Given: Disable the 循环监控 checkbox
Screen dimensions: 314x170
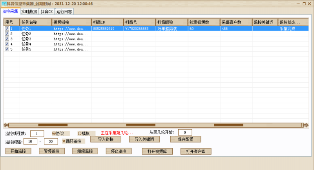Looking at the screenshot, I should coord(64,141).
